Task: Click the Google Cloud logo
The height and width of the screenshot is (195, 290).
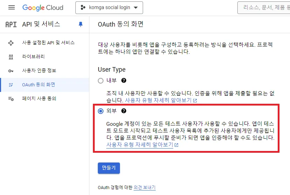Action: pos(43,7)
